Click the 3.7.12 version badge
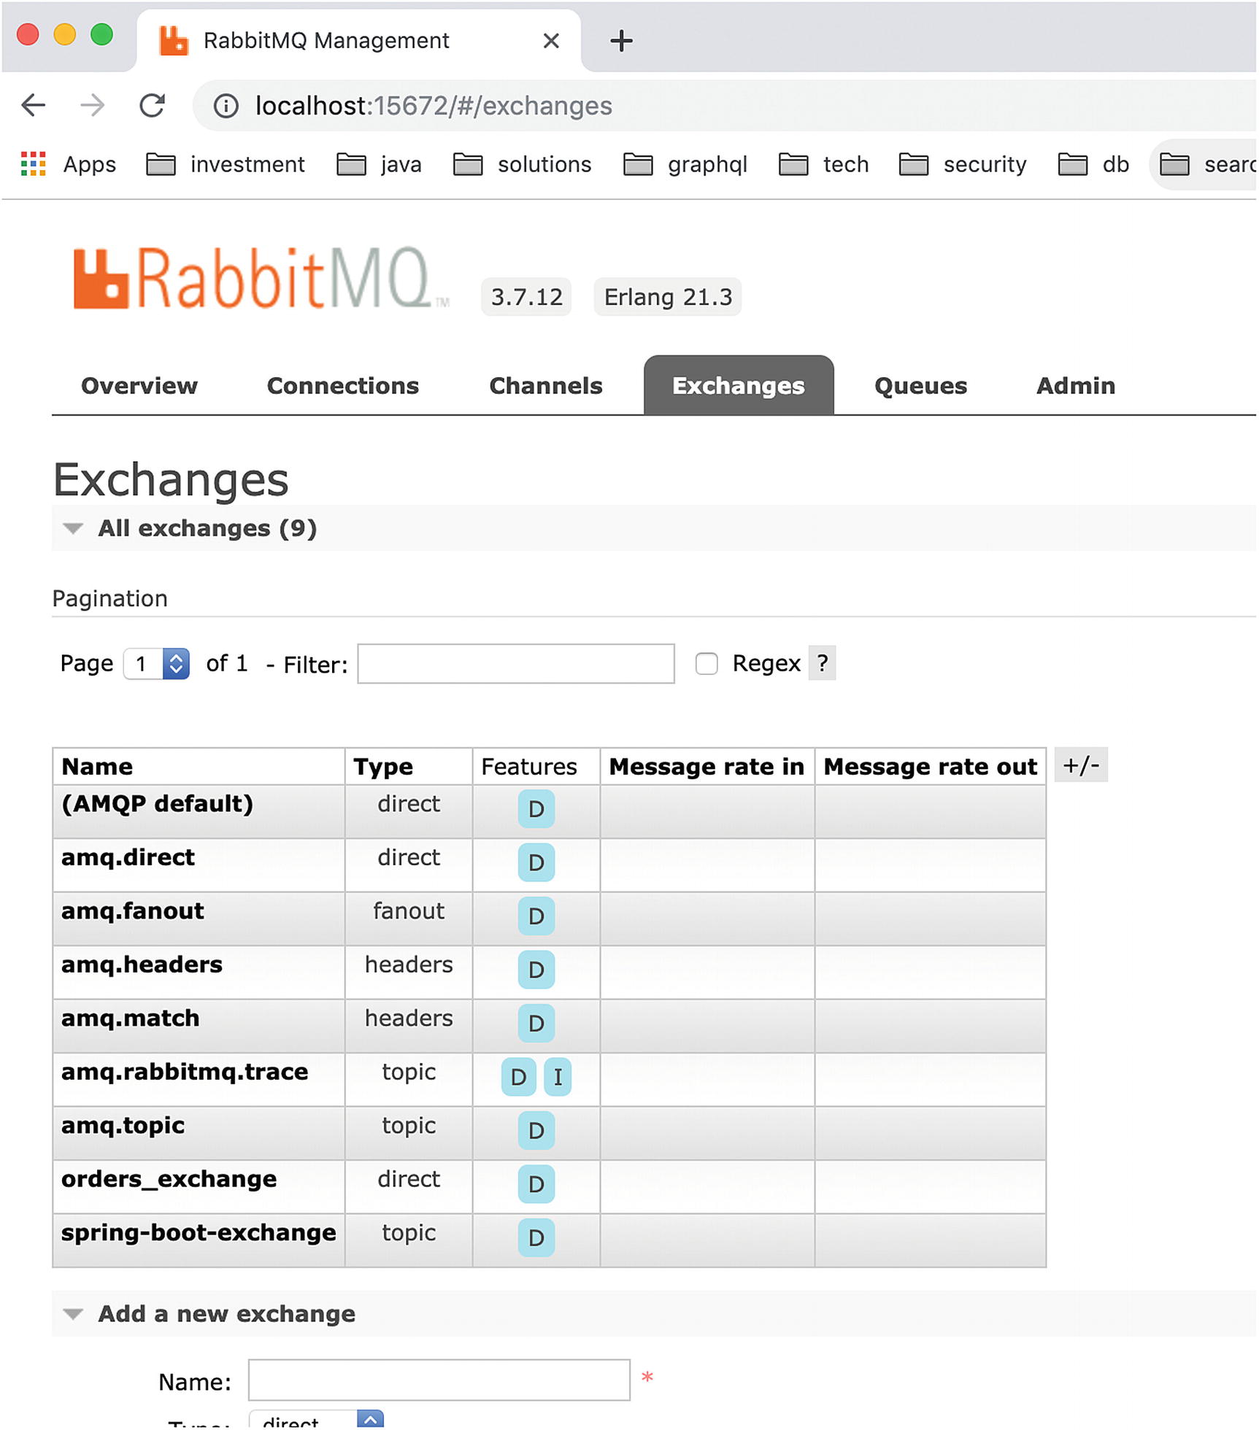This screenshot has width=1259, height=1430. click(526, 297)
